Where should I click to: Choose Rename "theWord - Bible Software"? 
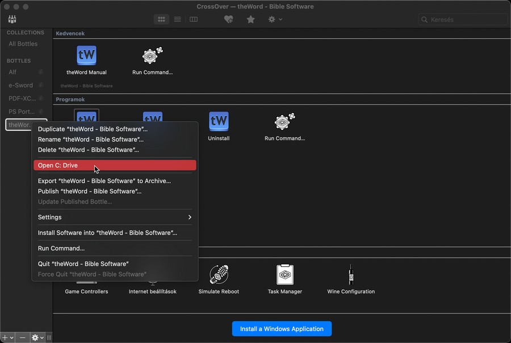[115, 139]
